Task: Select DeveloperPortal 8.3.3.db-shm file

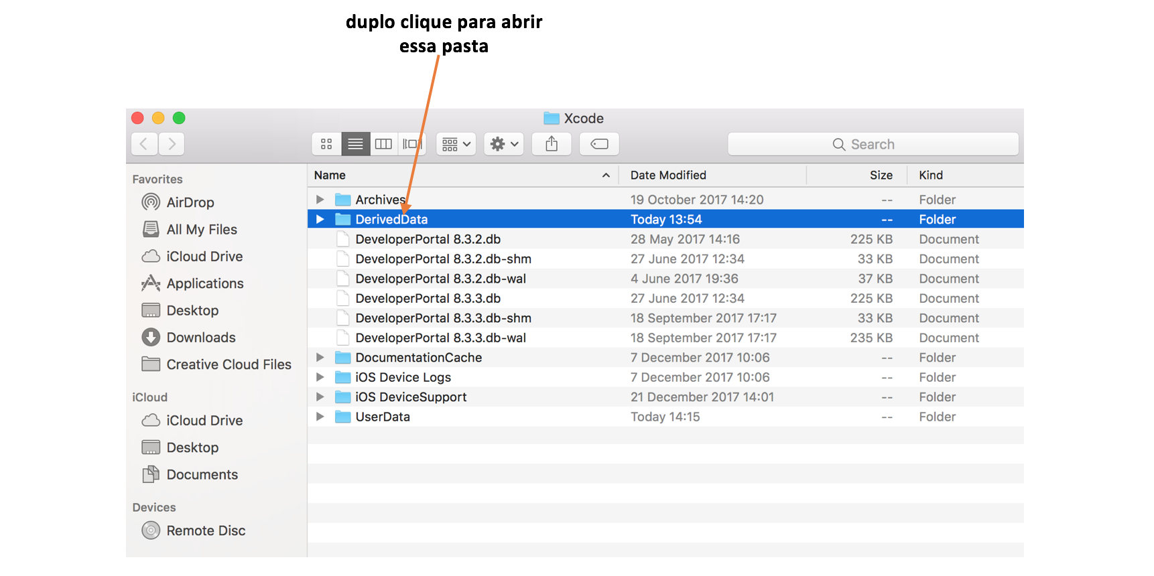Action: pos(444,318)
